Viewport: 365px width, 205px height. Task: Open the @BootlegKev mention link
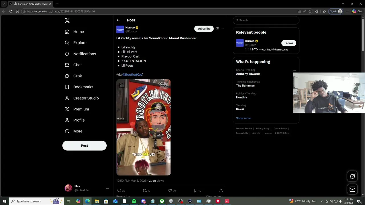132,75
